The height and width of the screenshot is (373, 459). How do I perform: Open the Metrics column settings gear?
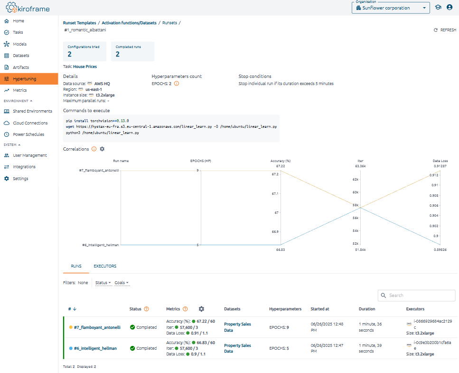point(201,309)
